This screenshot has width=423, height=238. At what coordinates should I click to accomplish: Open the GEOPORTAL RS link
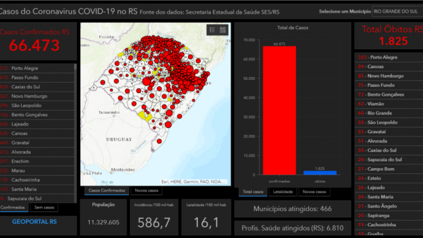(x=34, y=222)
